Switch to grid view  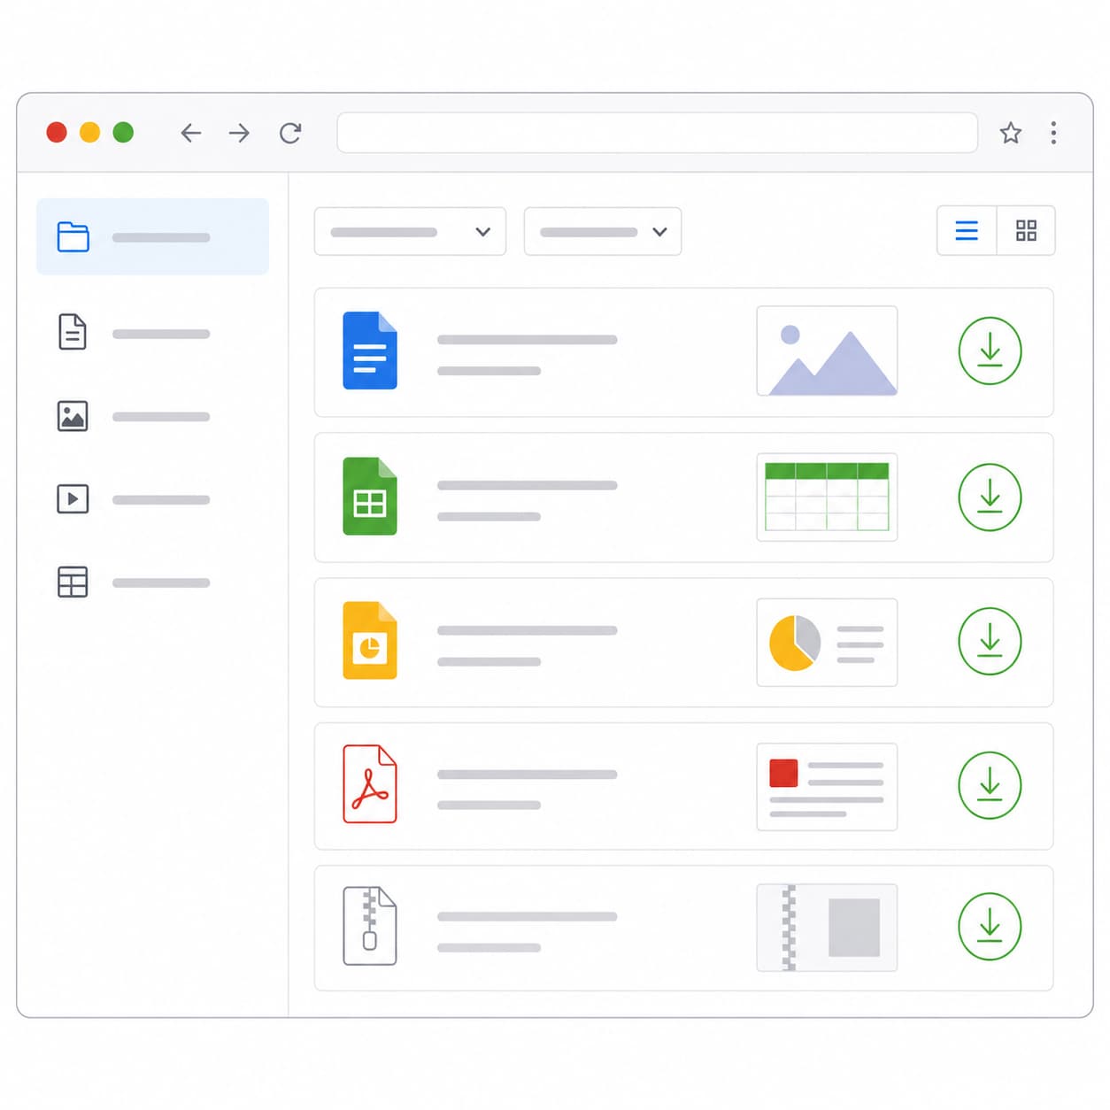[x=1026, y=231]
